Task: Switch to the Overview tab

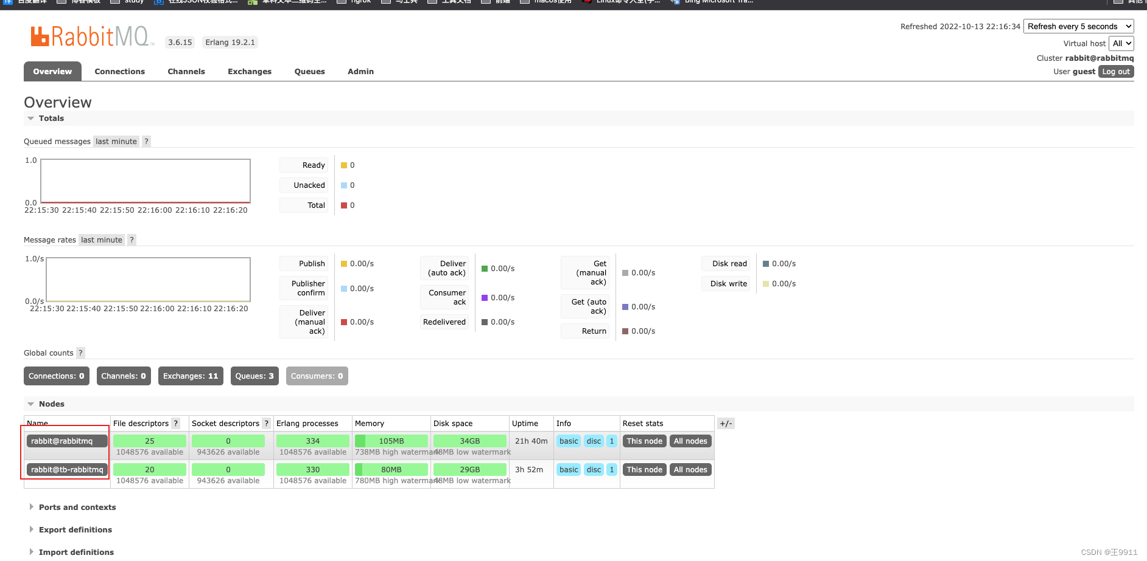Action: [52, 72]
